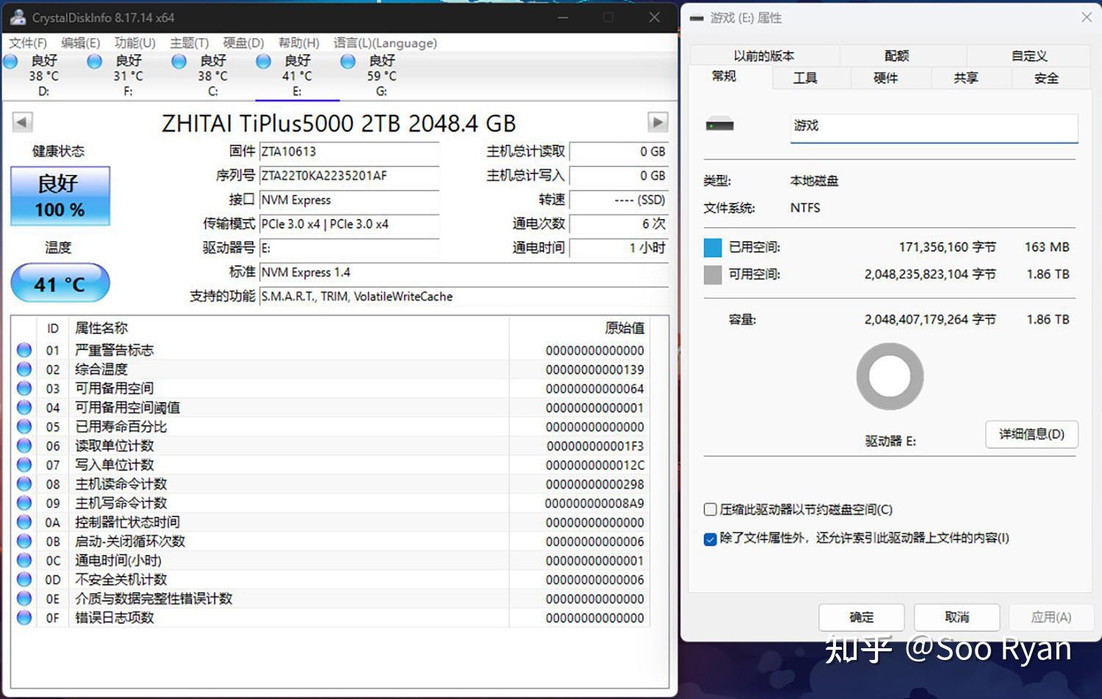
Task: Click inside the drive label field showing 游戏
Action: [933, 126]
